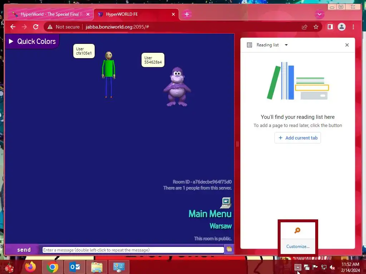This screenshot has height=274, width=366.
Task: Click the yellow icon beside message box
Action: click(229, 249)
